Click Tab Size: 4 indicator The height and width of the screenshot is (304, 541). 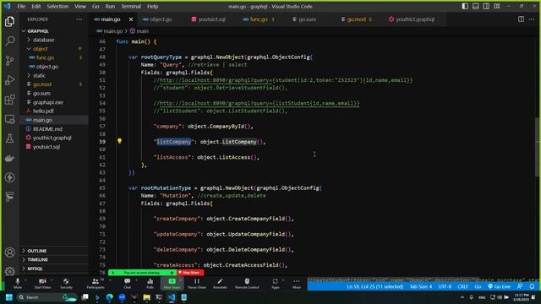click(421, 286)
